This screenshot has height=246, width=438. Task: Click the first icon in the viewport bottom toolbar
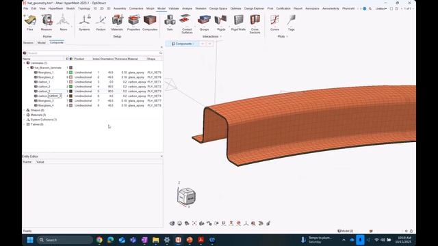pos(172,223)
